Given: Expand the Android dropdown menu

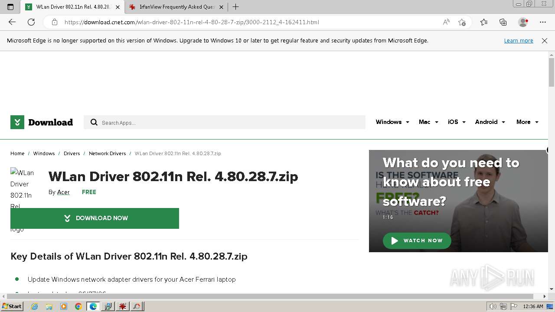Looking at the screenshot, I should pyautogui.click(x=490, y=122).
